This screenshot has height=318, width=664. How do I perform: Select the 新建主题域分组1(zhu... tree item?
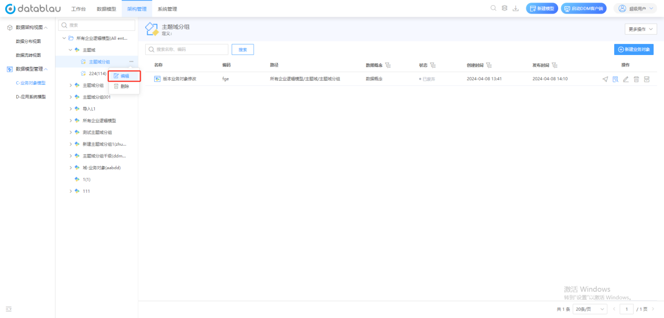point(104,144)
